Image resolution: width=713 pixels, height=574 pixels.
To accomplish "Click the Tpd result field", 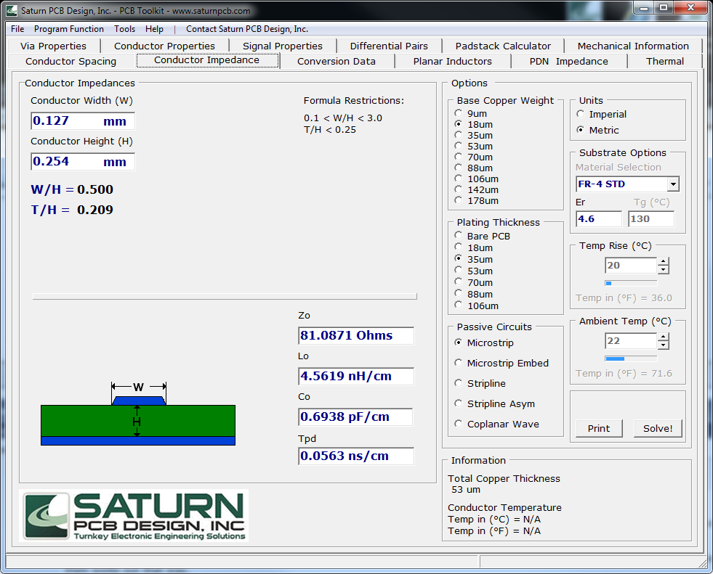I will pyautogui.click(x=356, y=456).
